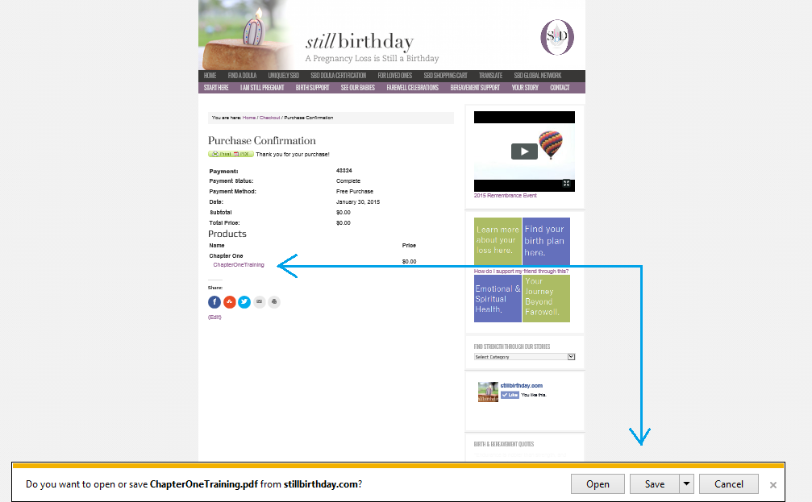Click the StumbleUpon share icon
The width and height of the screenshot is (812, 502).
(x=229, y=302)
